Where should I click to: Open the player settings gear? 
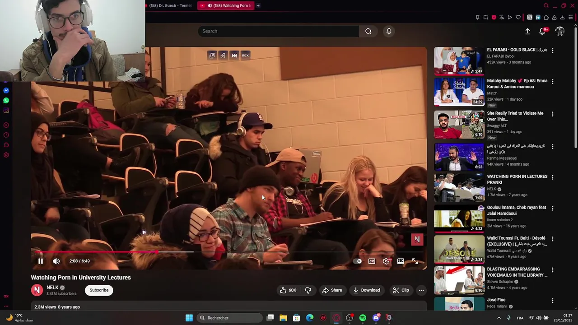(x=386, y=261)
